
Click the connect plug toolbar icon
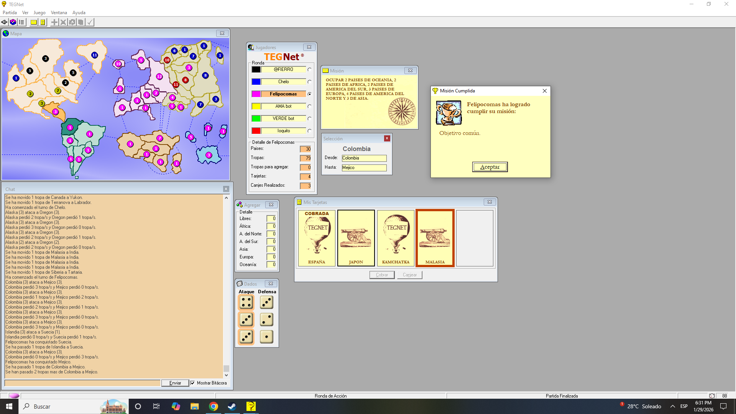coord(4,22)
